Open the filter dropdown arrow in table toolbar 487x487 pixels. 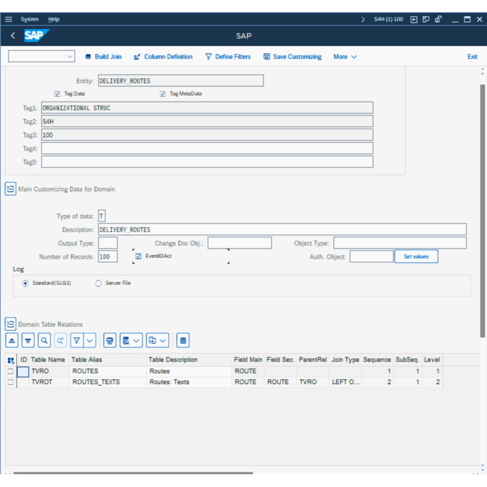(x=89, y=340)
